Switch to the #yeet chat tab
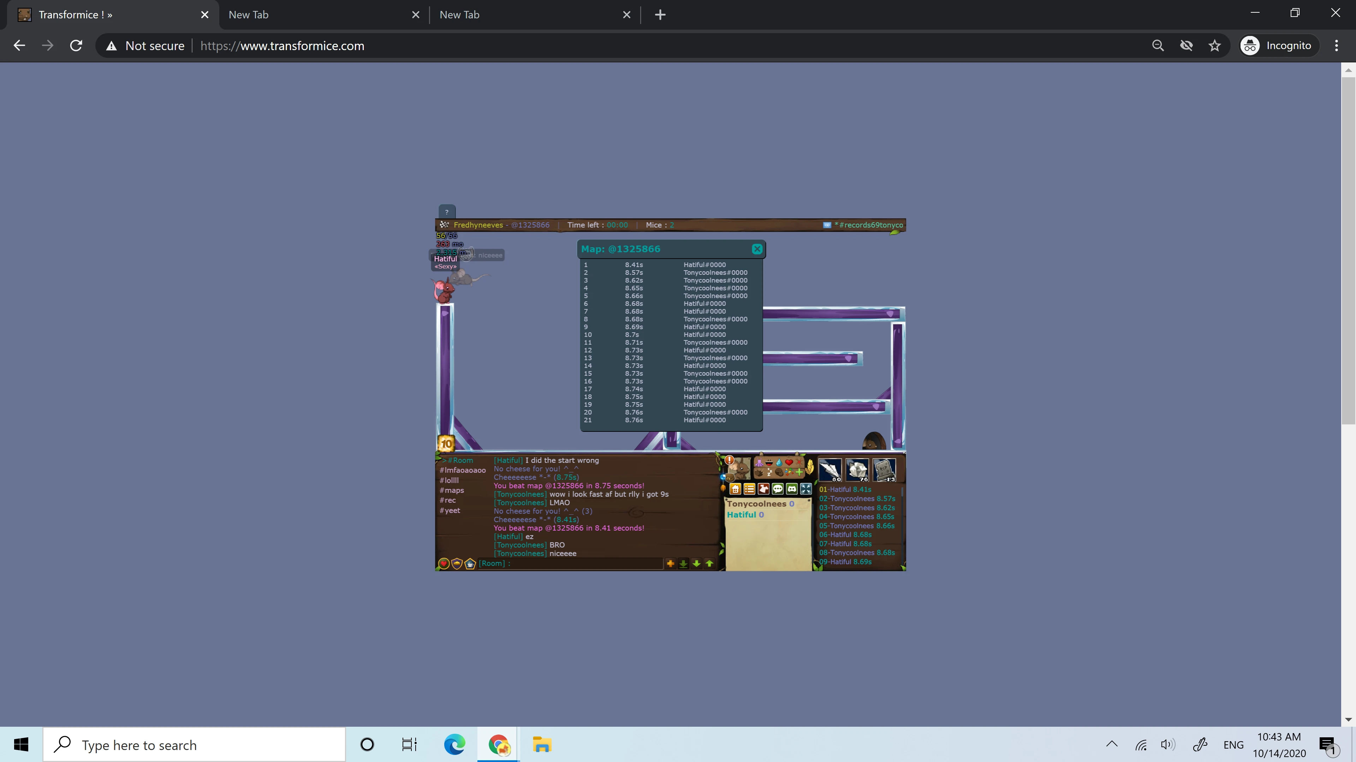 pyautogui.click(x=450, y=510)
